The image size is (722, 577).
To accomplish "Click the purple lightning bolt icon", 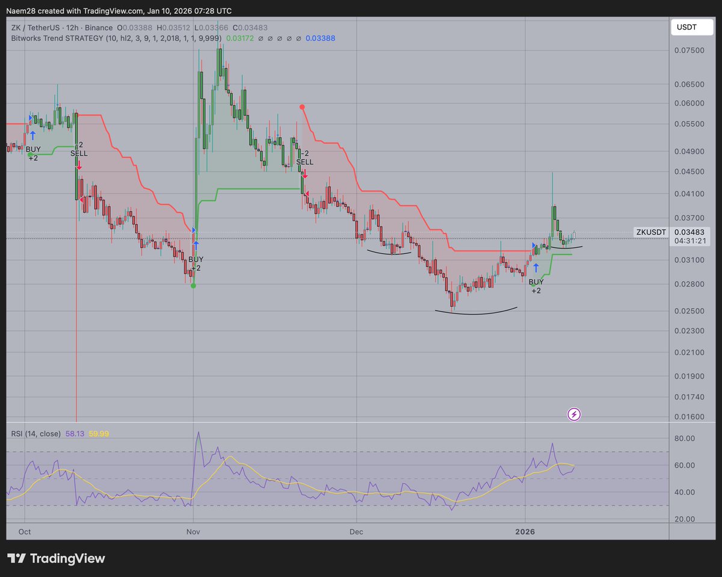I will [x=574, y=414].
